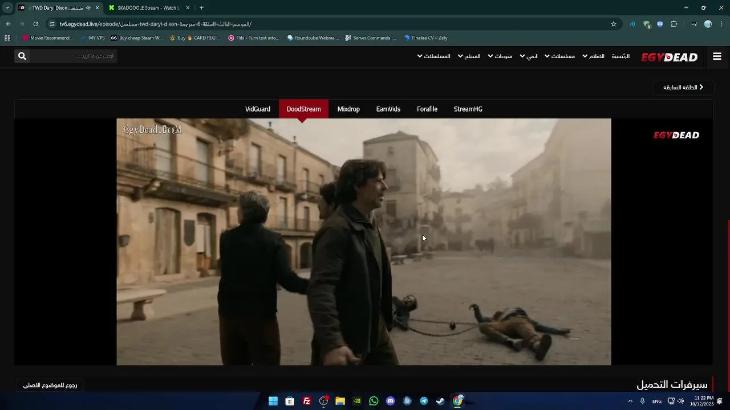Open the Chrome three-dot menu
The height and width of the screenshot is (410, 730).
(721, 24)
